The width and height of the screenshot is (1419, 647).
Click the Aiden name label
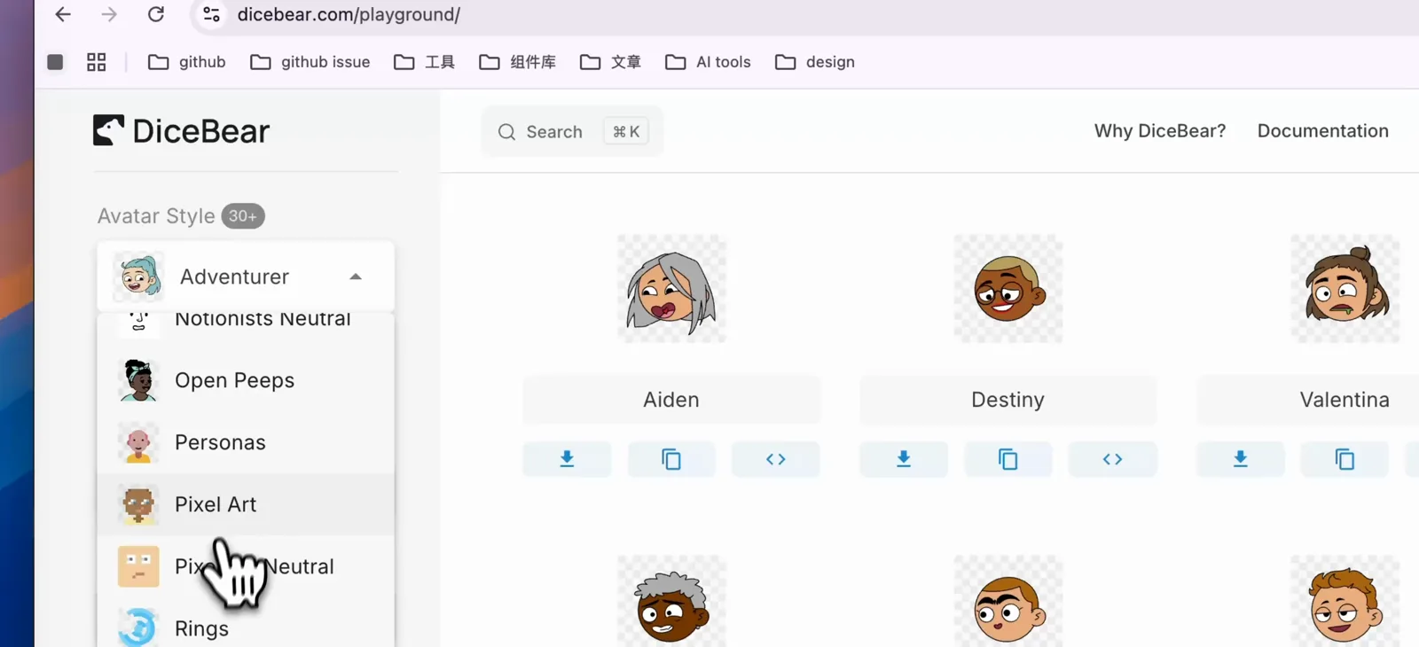pos(671,400)
